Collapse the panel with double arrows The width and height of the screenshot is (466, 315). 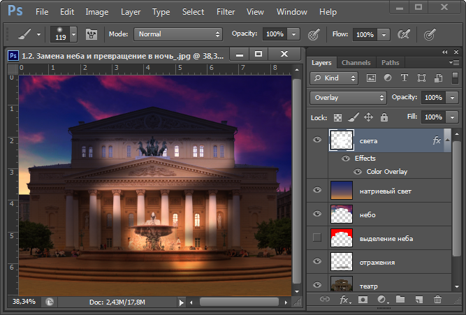click(x=444, y=52)
